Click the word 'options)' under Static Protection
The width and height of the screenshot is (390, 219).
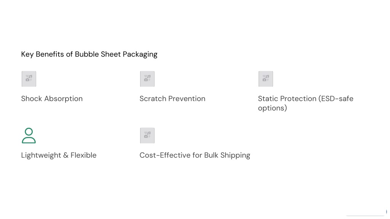click(272, 108)
